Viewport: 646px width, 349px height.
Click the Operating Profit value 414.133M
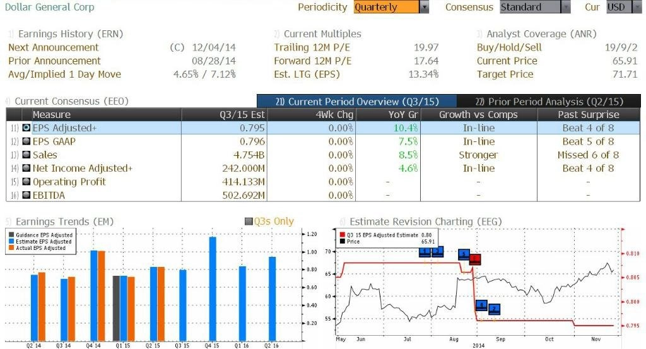coord(244,182)
